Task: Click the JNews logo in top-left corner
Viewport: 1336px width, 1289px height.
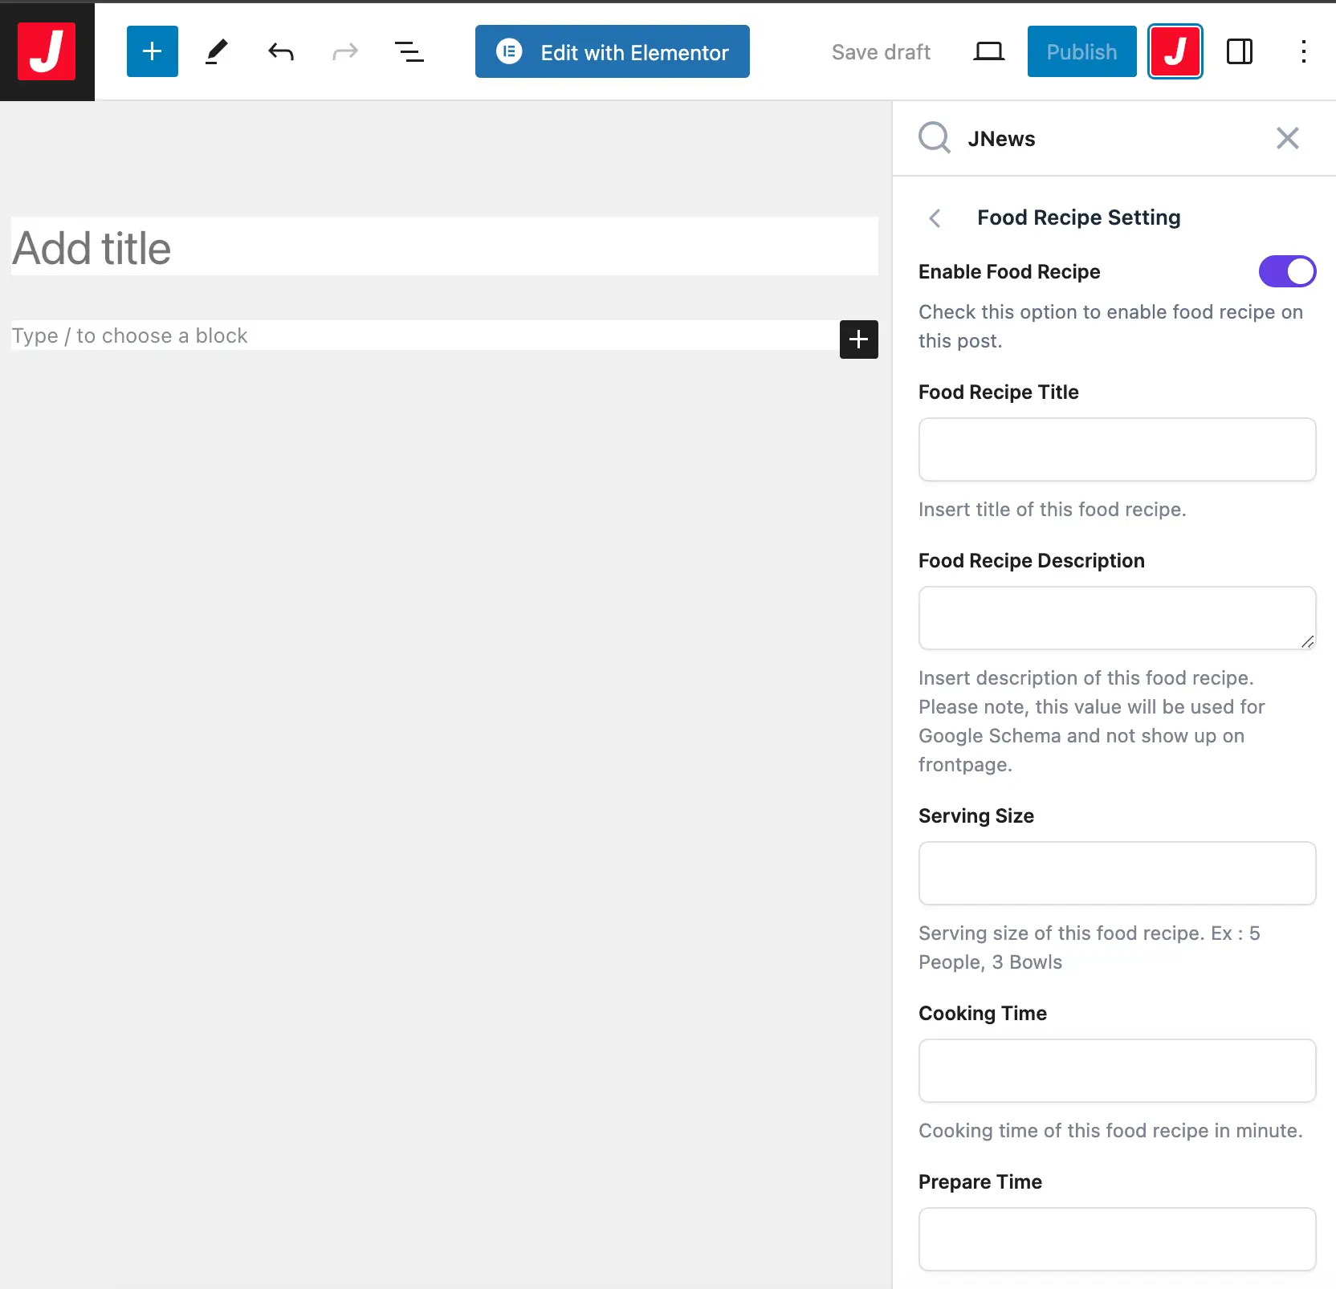Action: coord(47,51)
